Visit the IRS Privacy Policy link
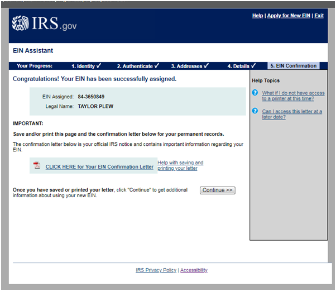 point(156,270)
